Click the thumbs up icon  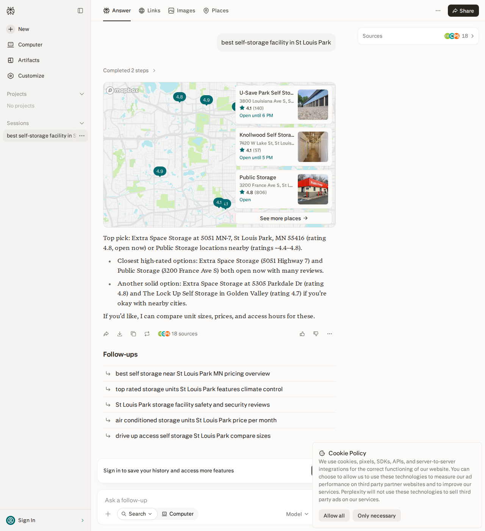coord(302,334)
